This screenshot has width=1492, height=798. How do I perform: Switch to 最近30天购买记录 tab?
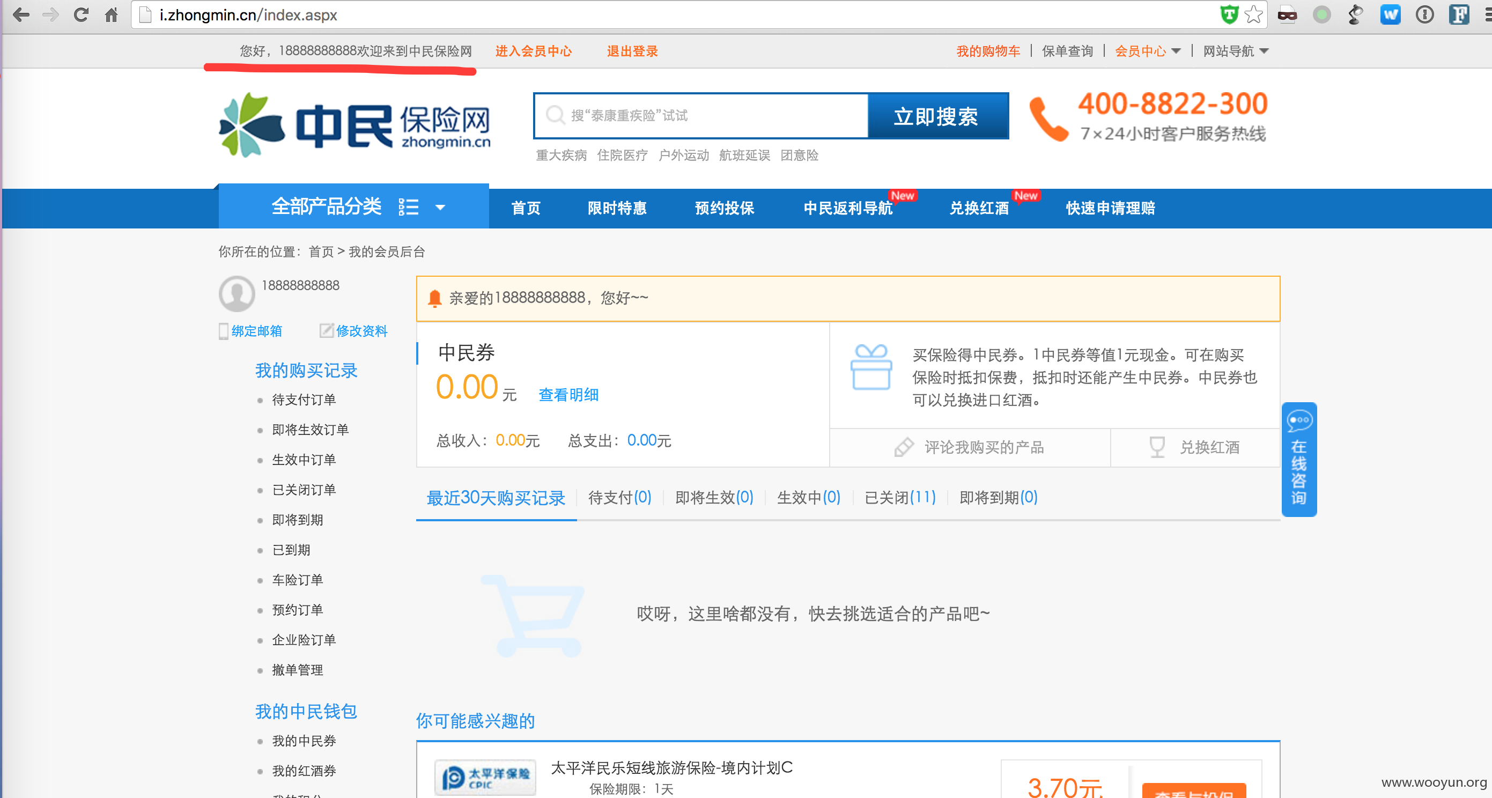[x=496, y=498]
